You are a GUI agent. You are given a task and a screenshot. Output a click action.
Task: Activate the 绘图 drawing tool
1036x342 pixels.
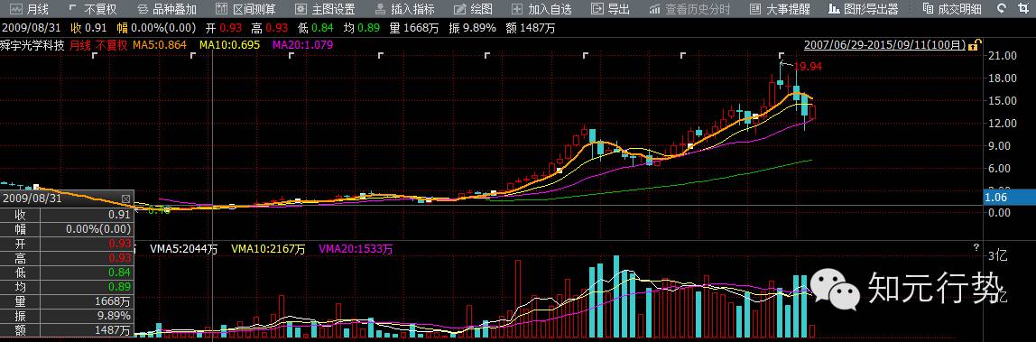tap(473, 9)
